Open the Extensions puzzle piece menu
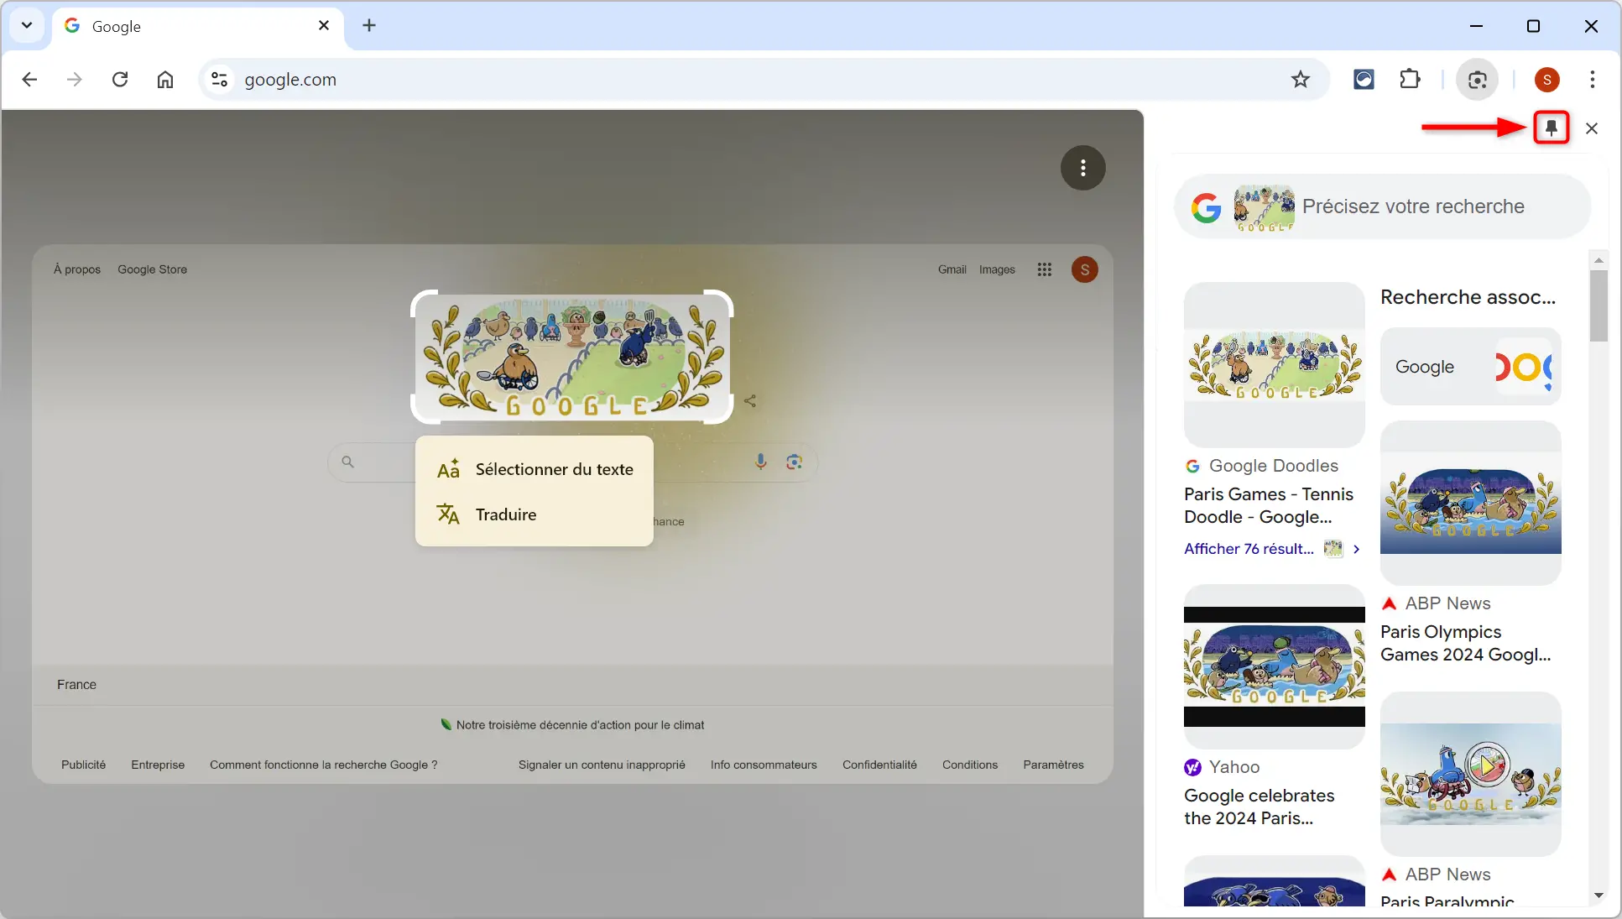 [x=1411, y=80]
